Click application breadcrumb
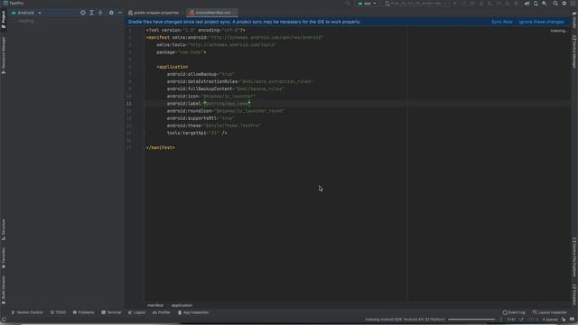 point(182,305)
